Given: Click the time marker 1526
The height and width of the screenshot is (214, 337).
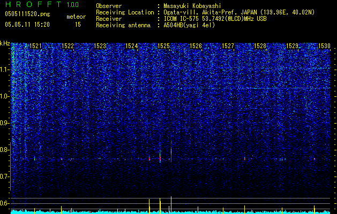Looking at the screenshot, I should pyautogui.click(x=196, y=46).
